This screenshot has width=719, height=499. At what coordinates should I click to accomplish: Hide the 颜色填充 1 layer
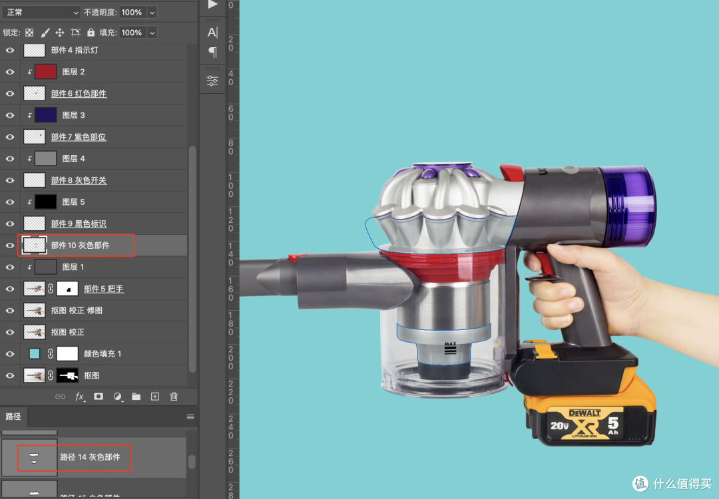tap(9, 354)
